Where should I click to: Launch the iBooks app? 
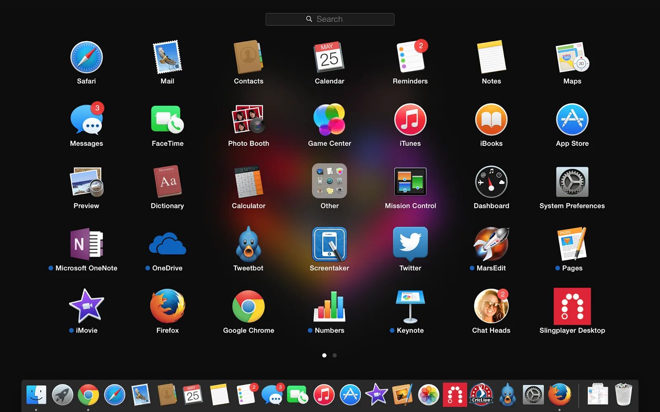[491, 119]
